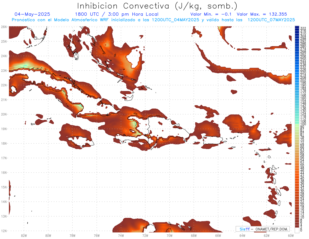Click the "14N" latitude label
Screen dimensions: 309x239
tap(4, 202)
